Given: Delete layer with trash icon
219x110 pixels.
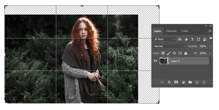Looking at the screenshot, I should pyautogui.click(x=204, y=82).
